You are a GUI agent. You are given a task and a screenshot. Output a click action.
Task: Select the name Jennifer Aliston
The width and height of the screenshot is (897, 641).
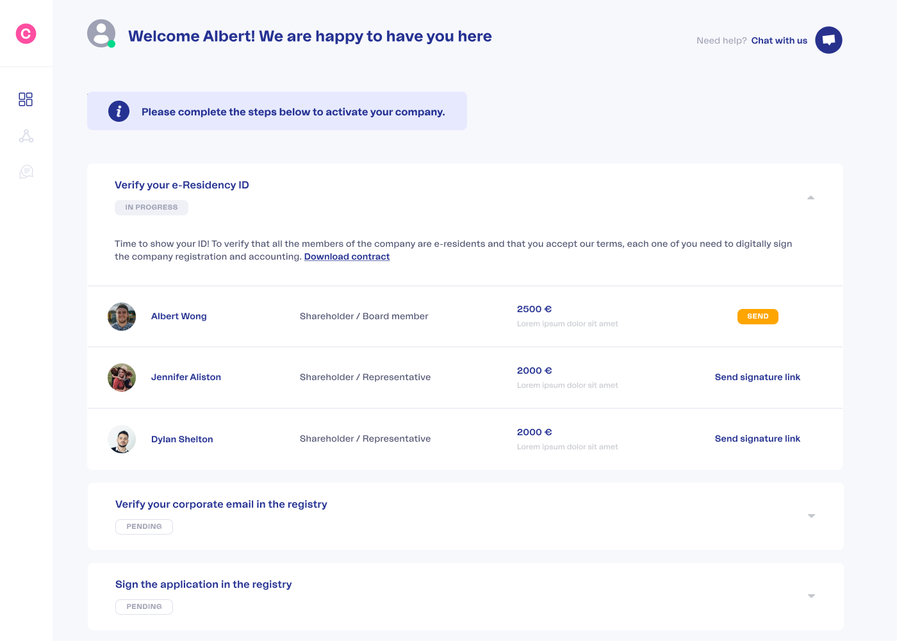click(x=186, y=377)
